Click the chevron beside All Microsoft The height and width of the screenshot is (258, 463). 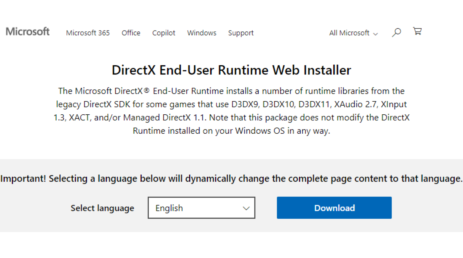tap(376, 34)
